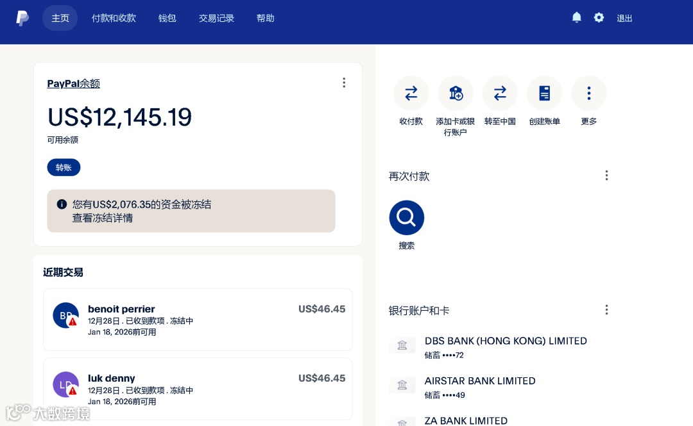The image size is (693, 426).
Task: Click the AIRSTAR BANK bank icon
Action: pyautogui.click(x=402, y=385)
